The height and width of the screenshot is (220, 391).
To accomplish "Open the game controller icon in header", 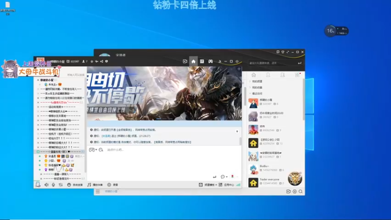I will tap(211, 62).
